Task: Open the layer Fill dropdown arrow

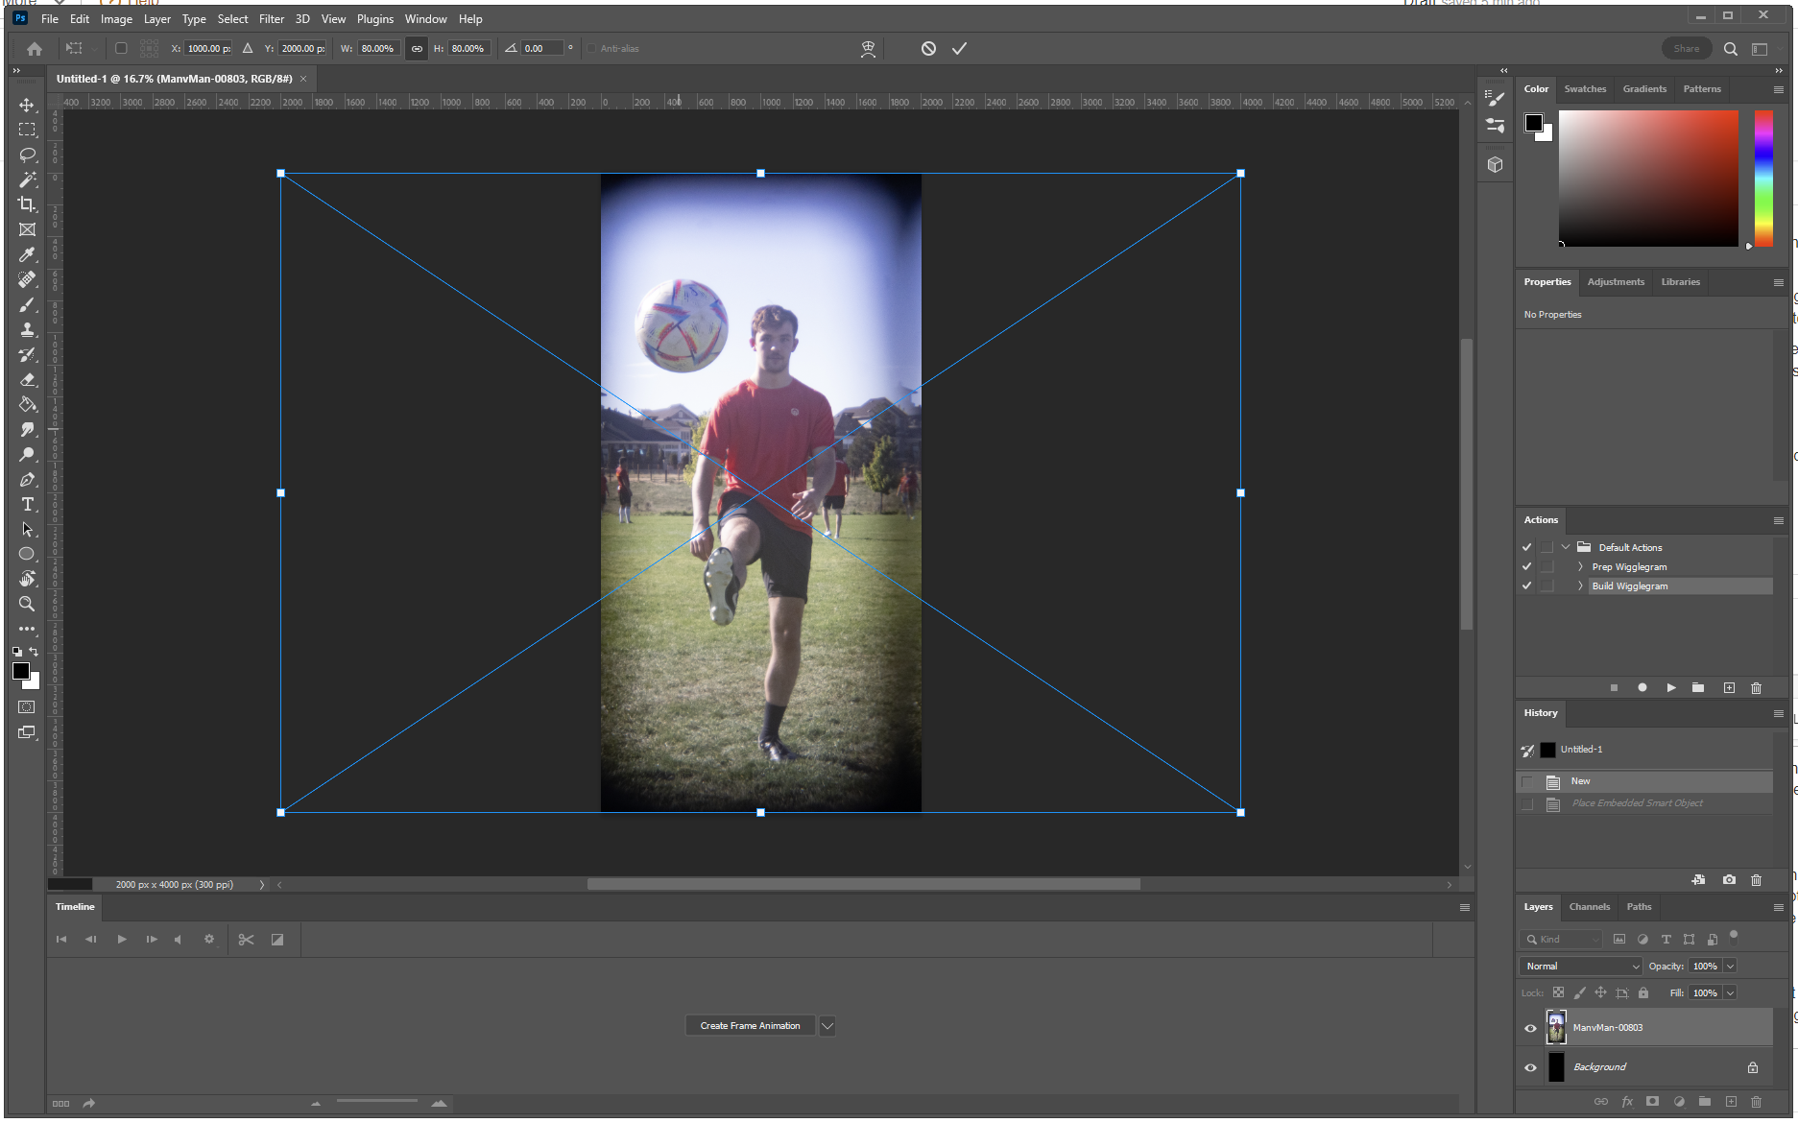Action: click(x=1730, y=993)
